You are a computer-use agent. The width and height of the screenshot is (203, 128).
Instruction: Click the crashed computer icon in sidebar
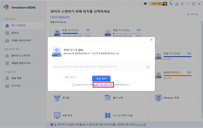pyautogui.click(x=7, y=63)
